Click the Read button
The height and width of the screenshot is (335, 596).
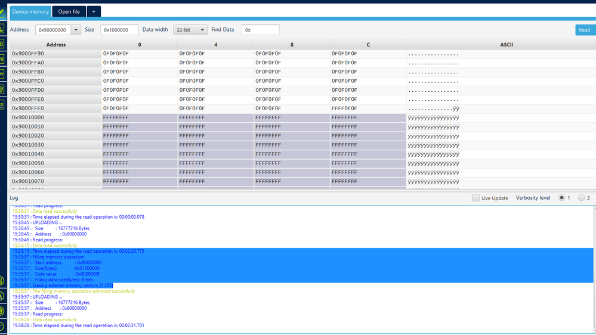click(x=585, y=30)
